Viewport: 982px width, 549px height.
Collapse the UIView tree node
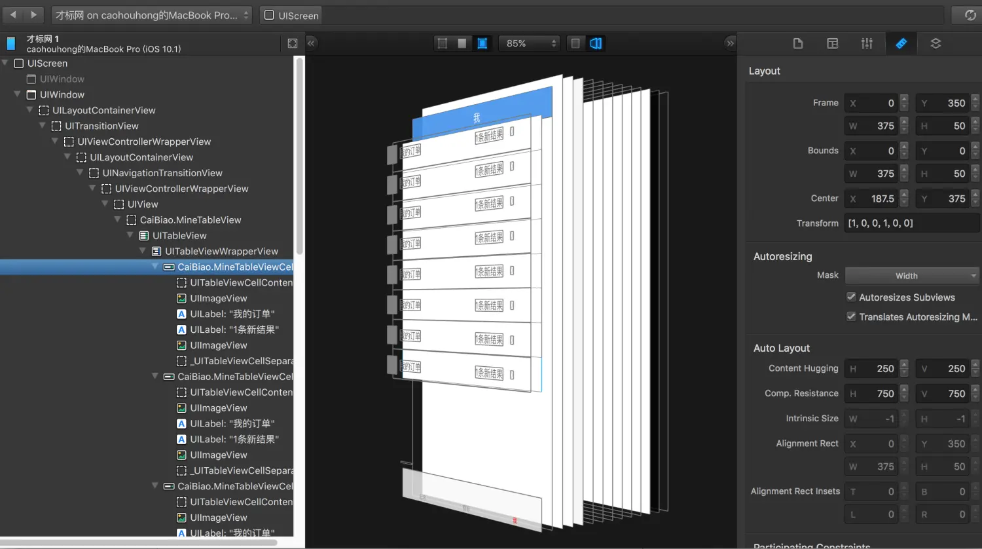tap(105, 204)
